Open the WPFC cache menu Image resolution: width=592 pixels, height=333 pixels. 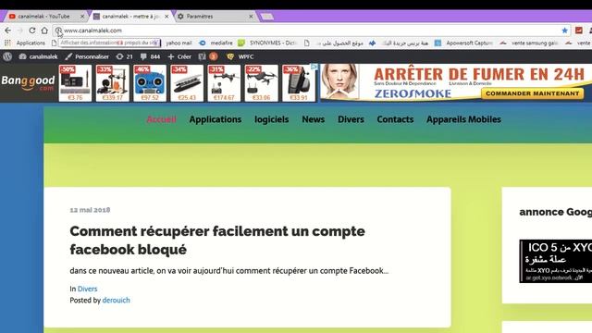[x=240, y=56]
